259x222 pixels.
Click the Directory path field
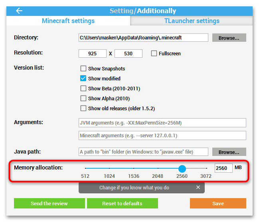point(143,38)
